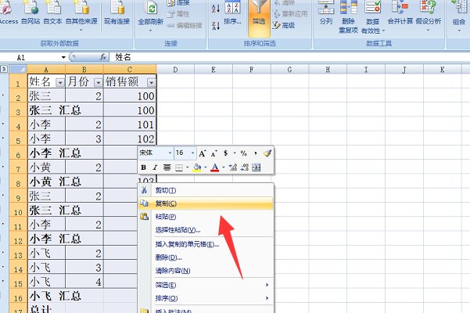
Task: Open the 姓名 column filter dropdown
Action: point(60,82)
